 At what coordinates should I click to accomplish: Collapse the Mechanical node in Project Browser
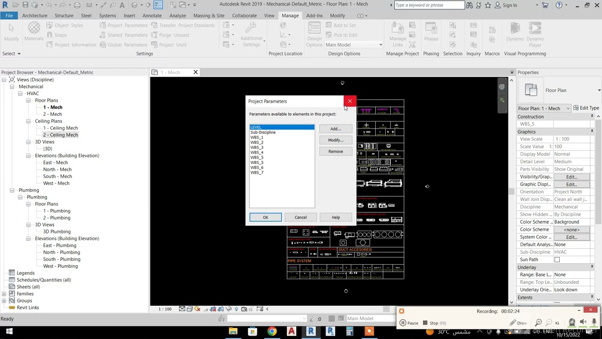pos(12,87)
